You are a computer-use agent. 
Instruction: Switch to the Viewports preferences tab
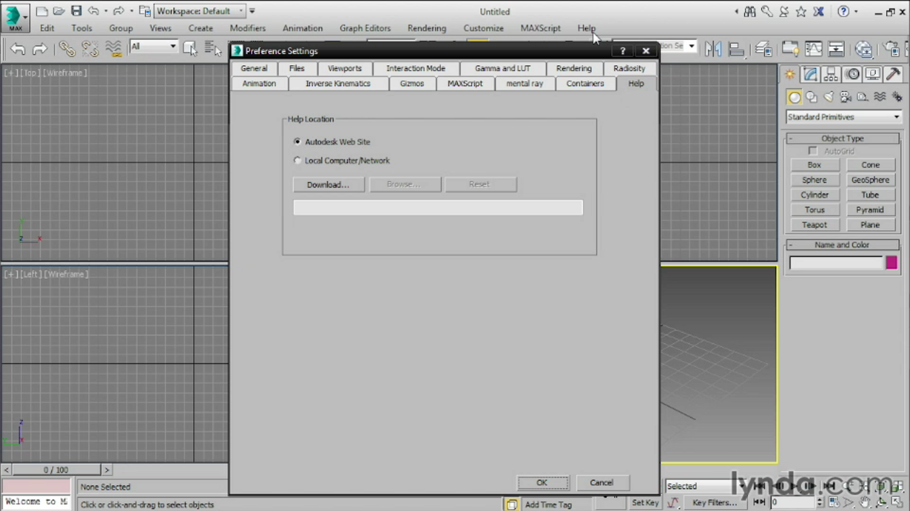click(344, 69)
